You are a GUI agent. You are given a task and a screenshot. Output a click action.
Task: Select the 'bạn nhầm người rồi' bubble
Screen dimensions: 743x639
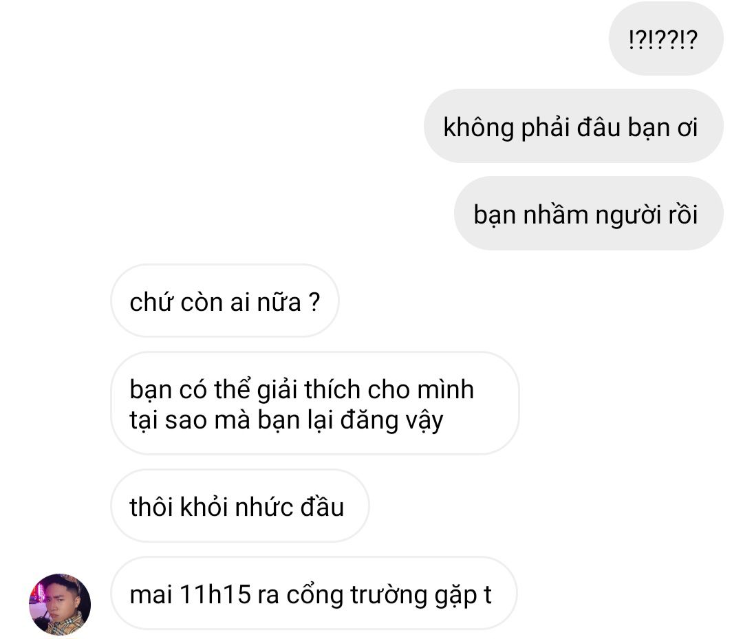(x=588, y=213)
